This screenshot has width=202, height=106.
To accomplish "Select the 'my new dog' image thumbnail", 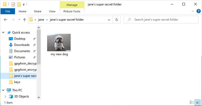I will tap(59, 43).
